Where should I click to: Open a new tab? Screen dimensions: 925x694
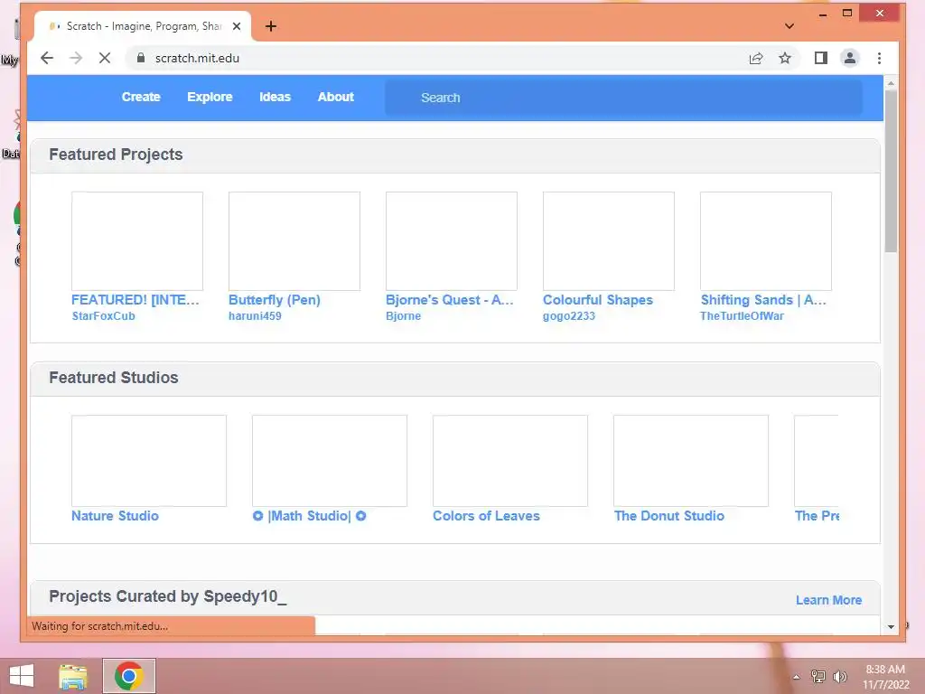click(271, 26)
